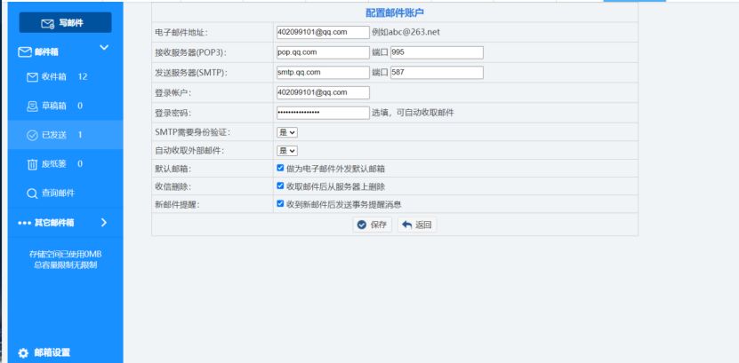Click the compose mail envelope icon
739x363 pixels.
click(x=48, y=23)
